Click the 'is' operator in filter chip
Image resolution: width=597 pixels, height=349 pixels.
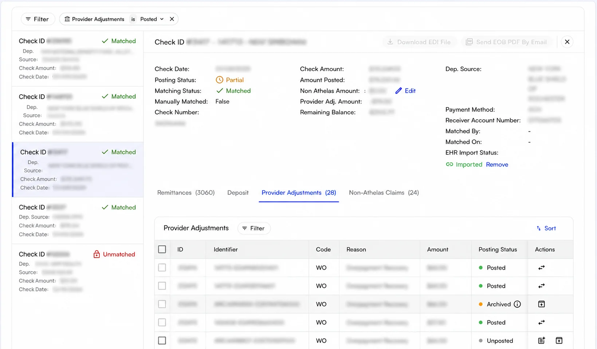tap(133, 19)
